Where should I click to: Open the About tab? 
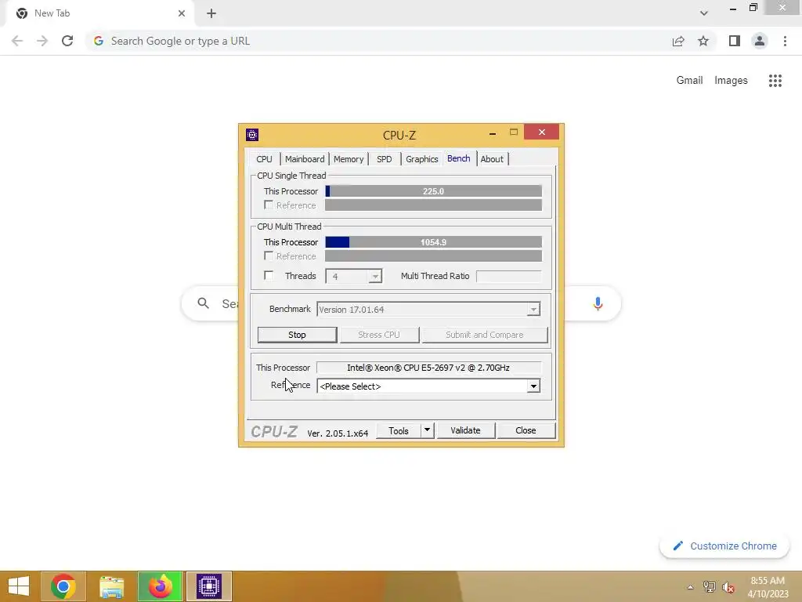[x=492, y=159]
